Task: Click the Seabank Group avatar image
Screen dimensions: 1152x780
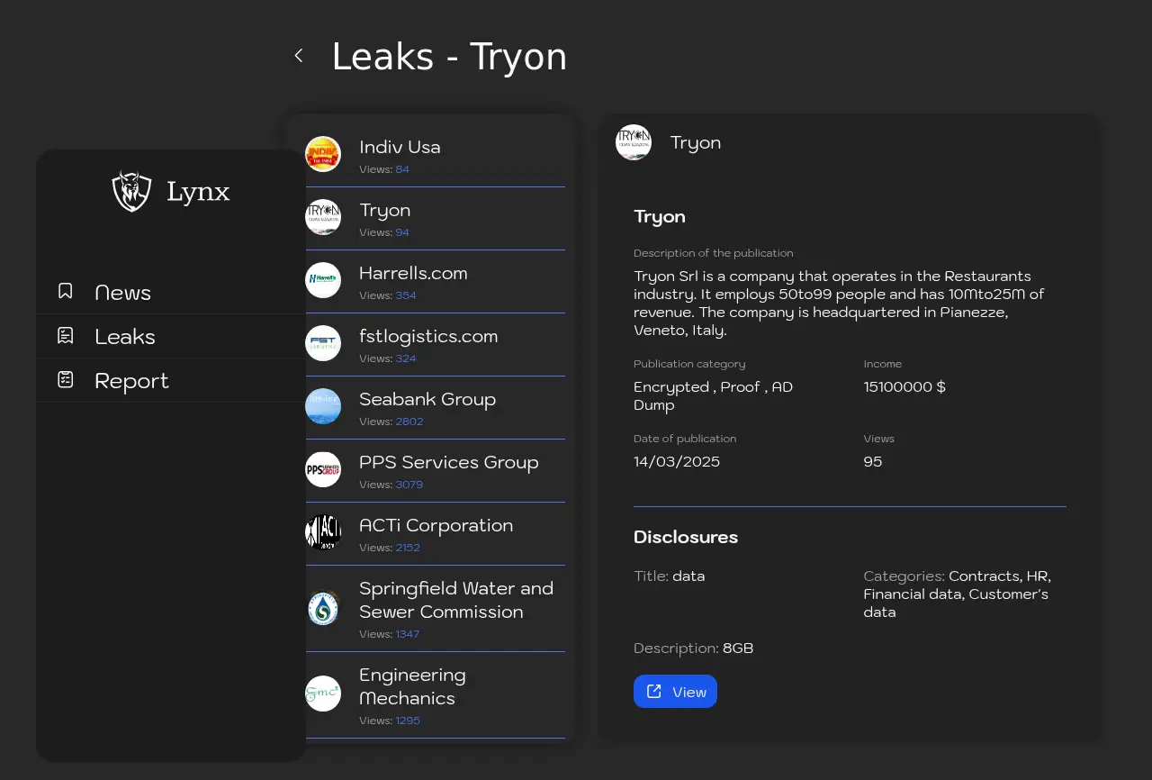Action: tap(323, 406)
